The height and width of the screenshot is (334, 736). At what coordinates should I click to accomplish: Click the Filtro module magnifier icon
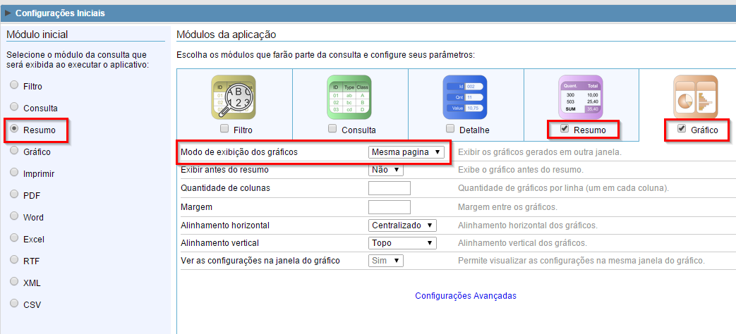(x=234, y=97)
